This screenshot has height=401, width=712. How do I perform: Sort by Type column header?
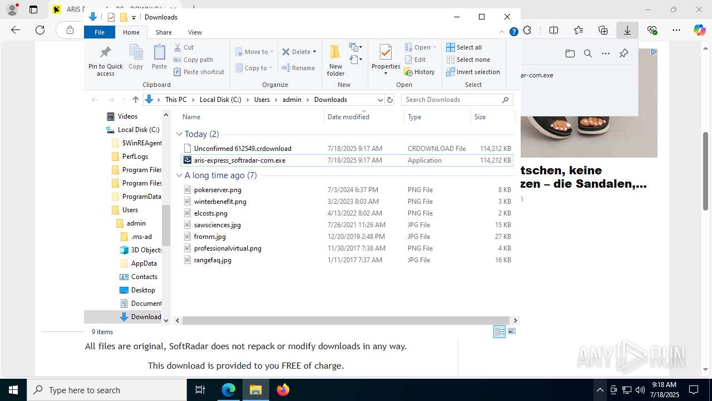point(437,117)
